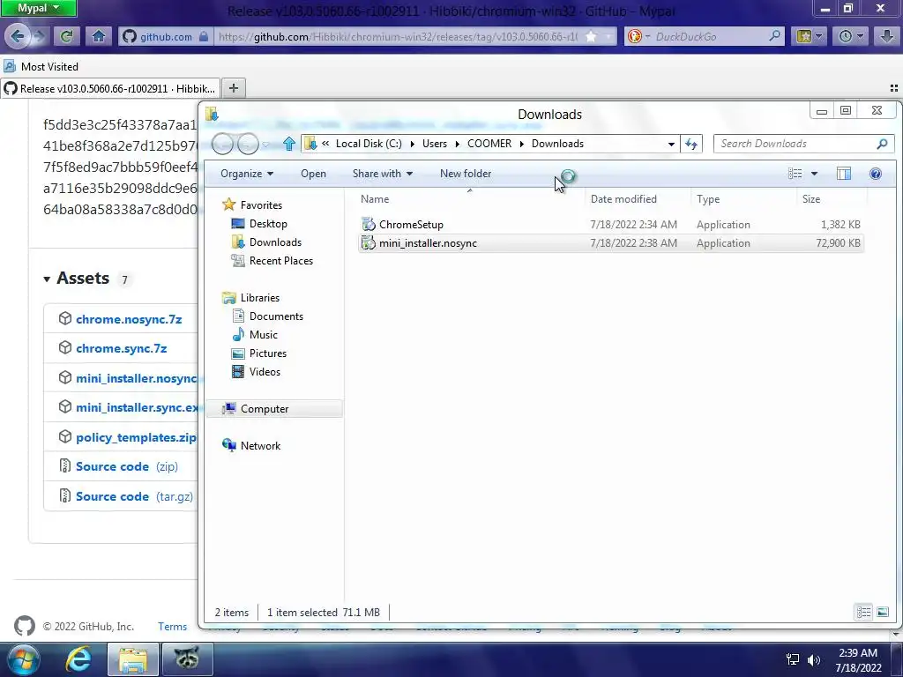This screenshot has height=677, width=903.
Task: Click the Windows Explorer taskbar icon
Action: click(133, 659)
